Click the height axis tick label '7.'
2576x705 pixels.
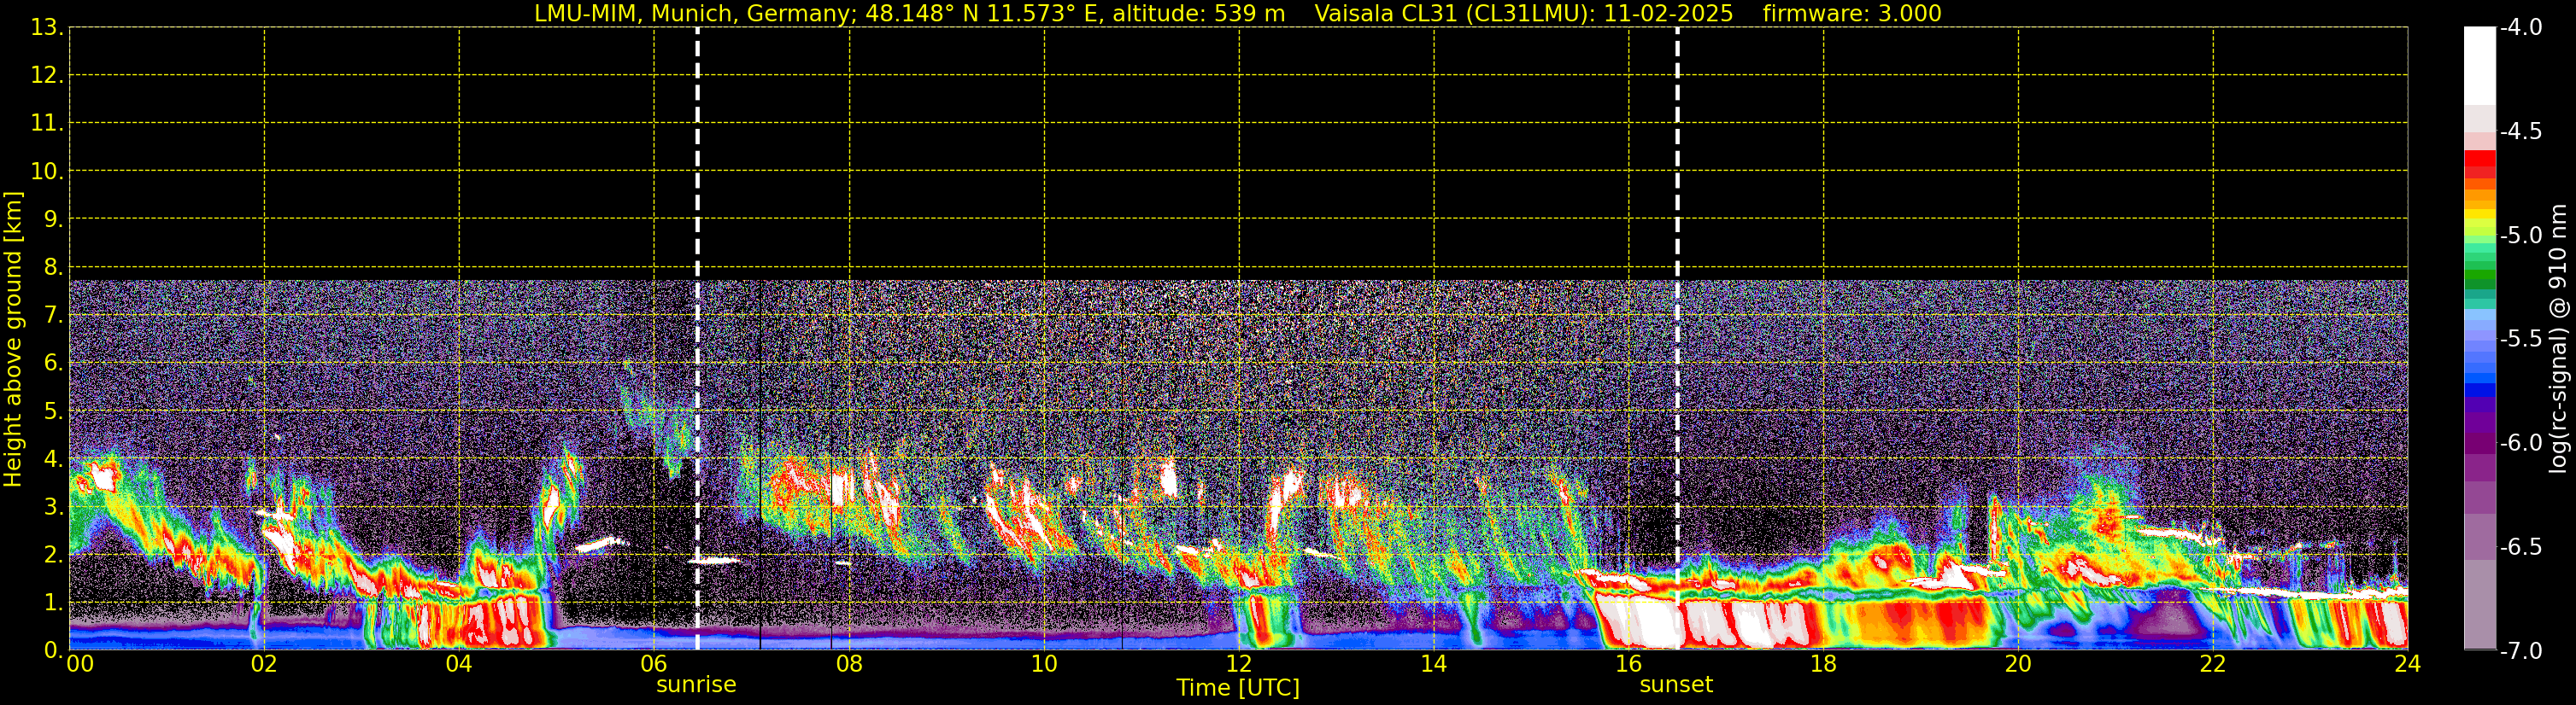coord(53,316)
